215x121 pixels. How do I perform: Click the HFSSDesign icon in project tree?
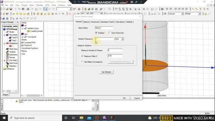(4, 29)
